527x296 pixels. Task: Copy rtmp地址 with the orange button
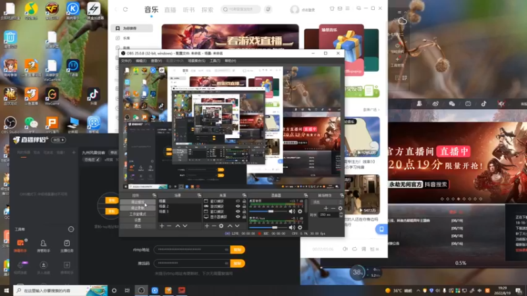(x=238, y=249)
